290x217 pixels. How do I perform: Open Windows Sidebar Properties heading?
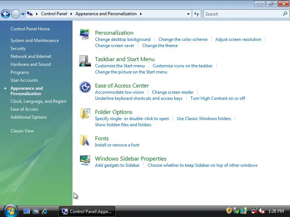[130, 158]
